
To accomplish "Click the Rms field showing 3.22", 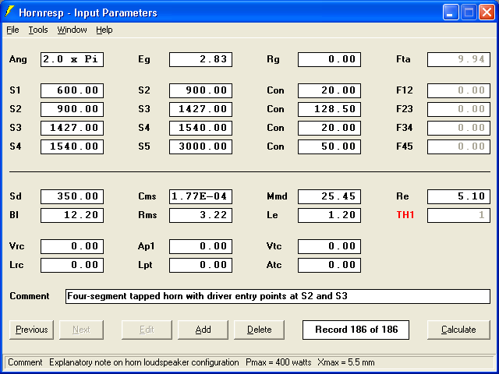I will [201, 215].
